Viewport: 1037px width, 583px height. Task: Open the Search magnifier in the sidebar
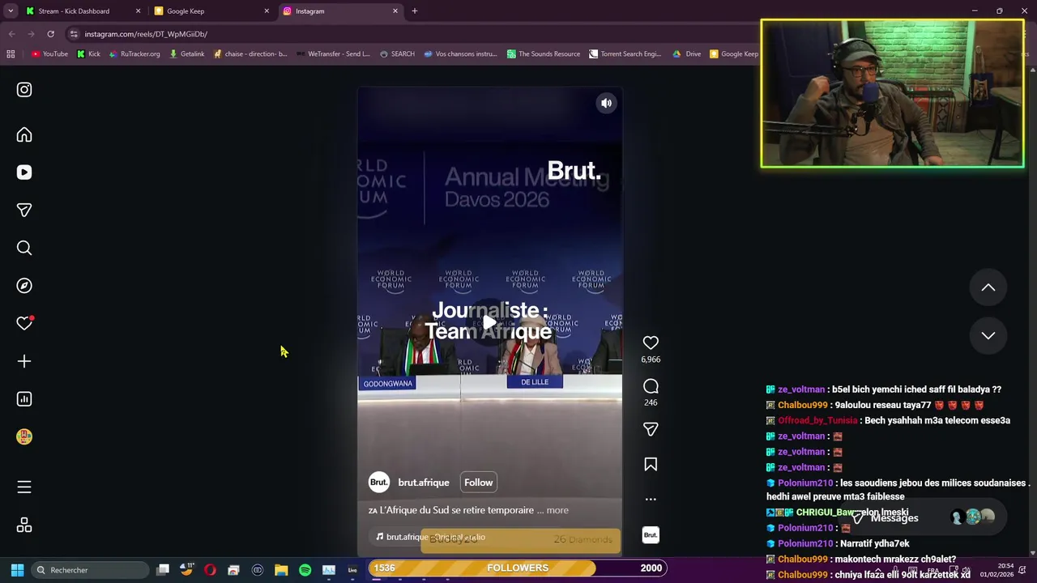[24, 248]
